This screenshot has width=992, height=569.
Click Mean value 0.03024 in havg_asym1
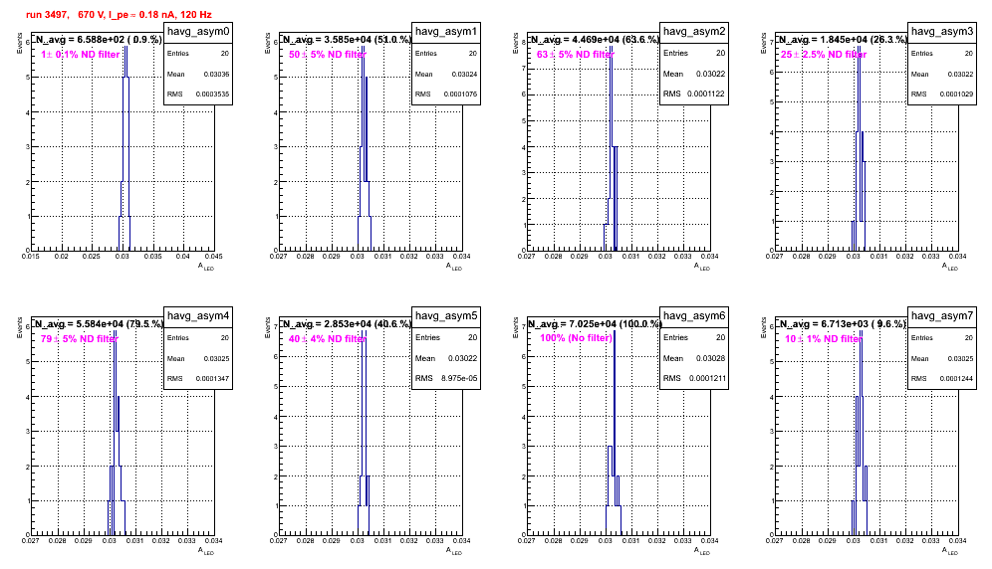point(464,74)
